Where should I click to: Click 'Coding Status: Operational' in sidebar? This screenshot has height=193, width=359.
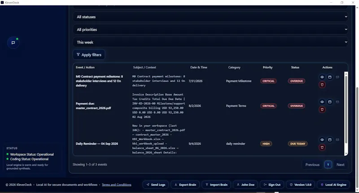coord(29,159)
